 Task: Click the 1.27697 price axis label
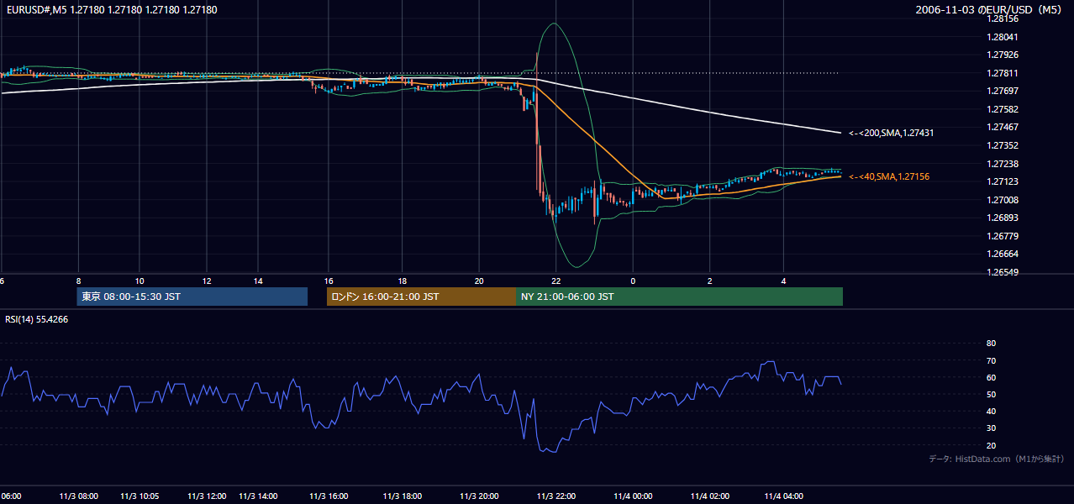1003,91
